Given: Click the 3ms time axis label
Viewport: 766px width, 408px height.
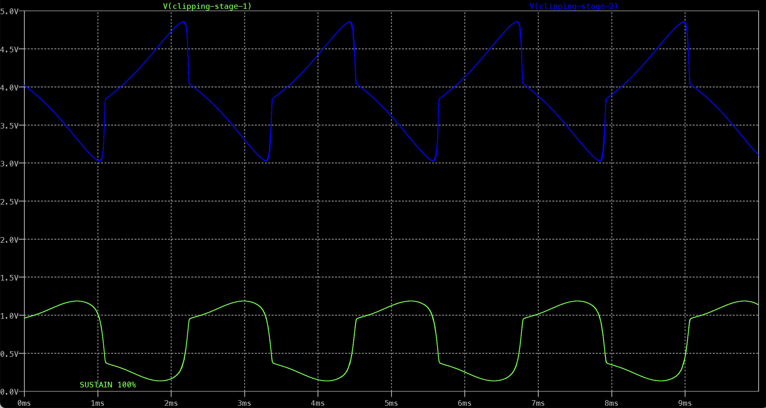Looking at the screenshot, I should (245, 403).
